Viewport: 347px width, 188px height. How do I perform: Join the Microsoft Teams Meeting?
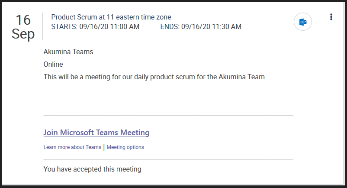(96, 133)
